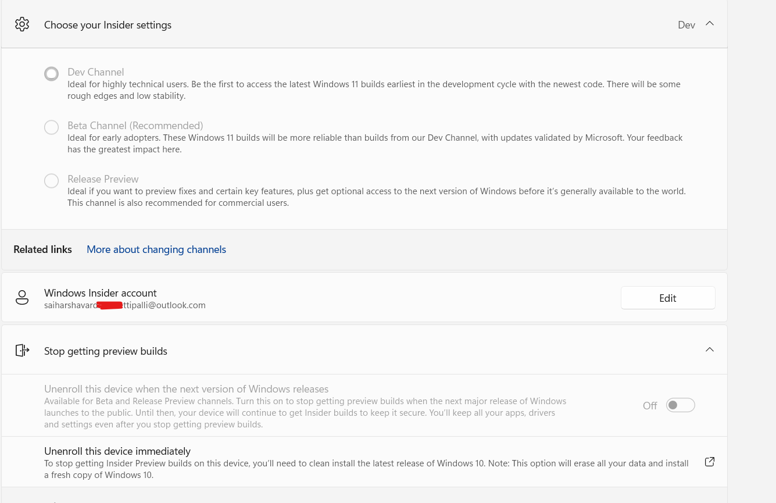Select the Beta Channel radio button
Image resolution: width=776 pixels, height=503 pixels.
[52, 127]
